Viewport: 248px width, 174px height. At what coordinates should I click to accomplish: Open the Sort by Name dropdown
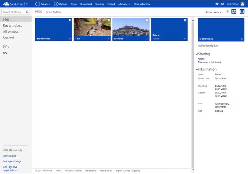[x=213, y=12]
